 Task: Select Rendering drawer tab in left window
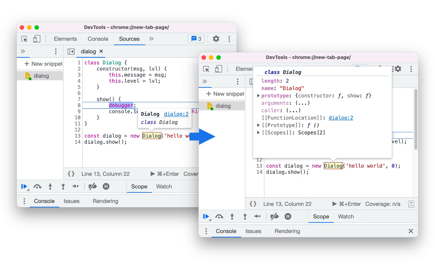[x=105, y=201]
